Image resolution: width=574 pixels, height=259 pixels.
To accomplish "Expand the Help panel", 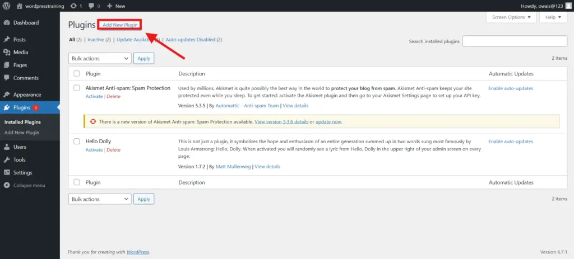I will [x=553, y=17].
